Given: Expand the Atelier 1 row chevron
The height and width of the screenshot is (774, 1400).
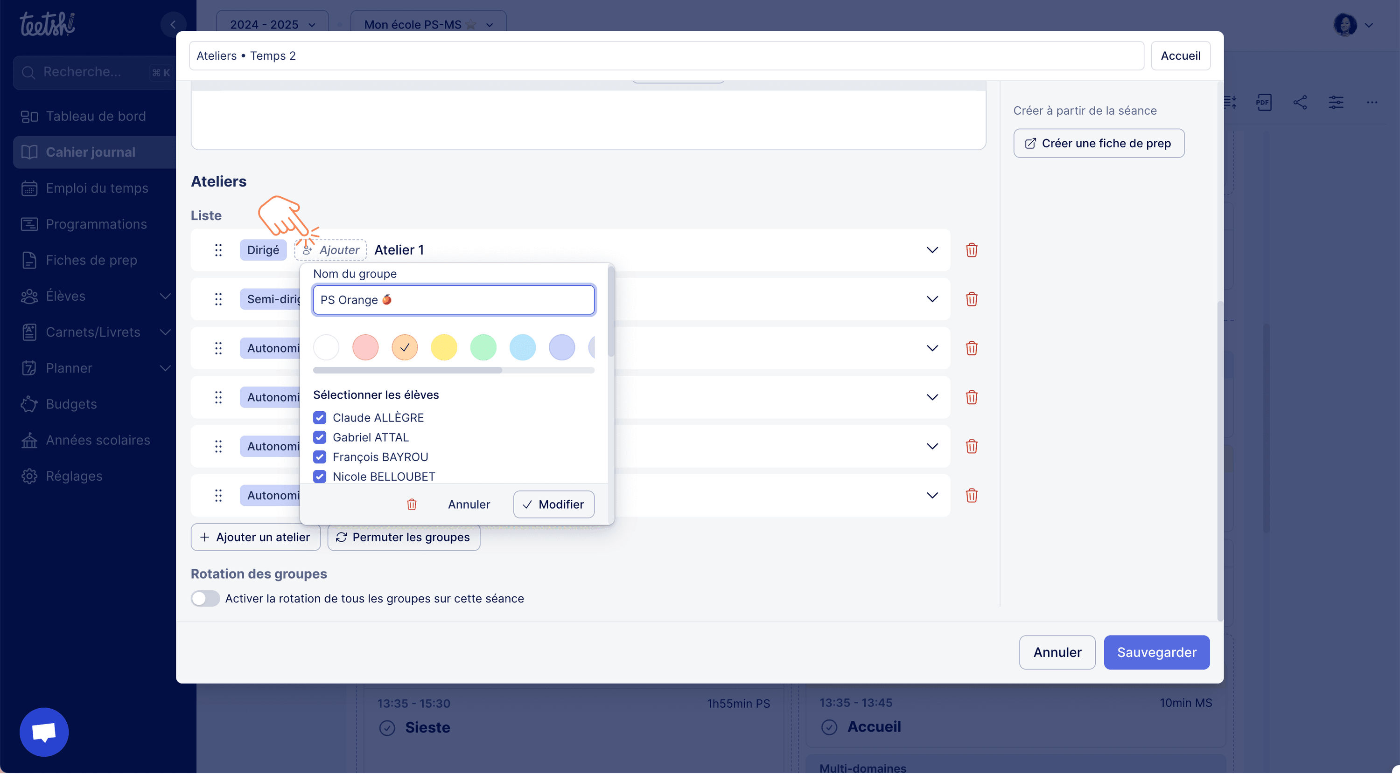Looking at the screenshot, I should (932, 250).
